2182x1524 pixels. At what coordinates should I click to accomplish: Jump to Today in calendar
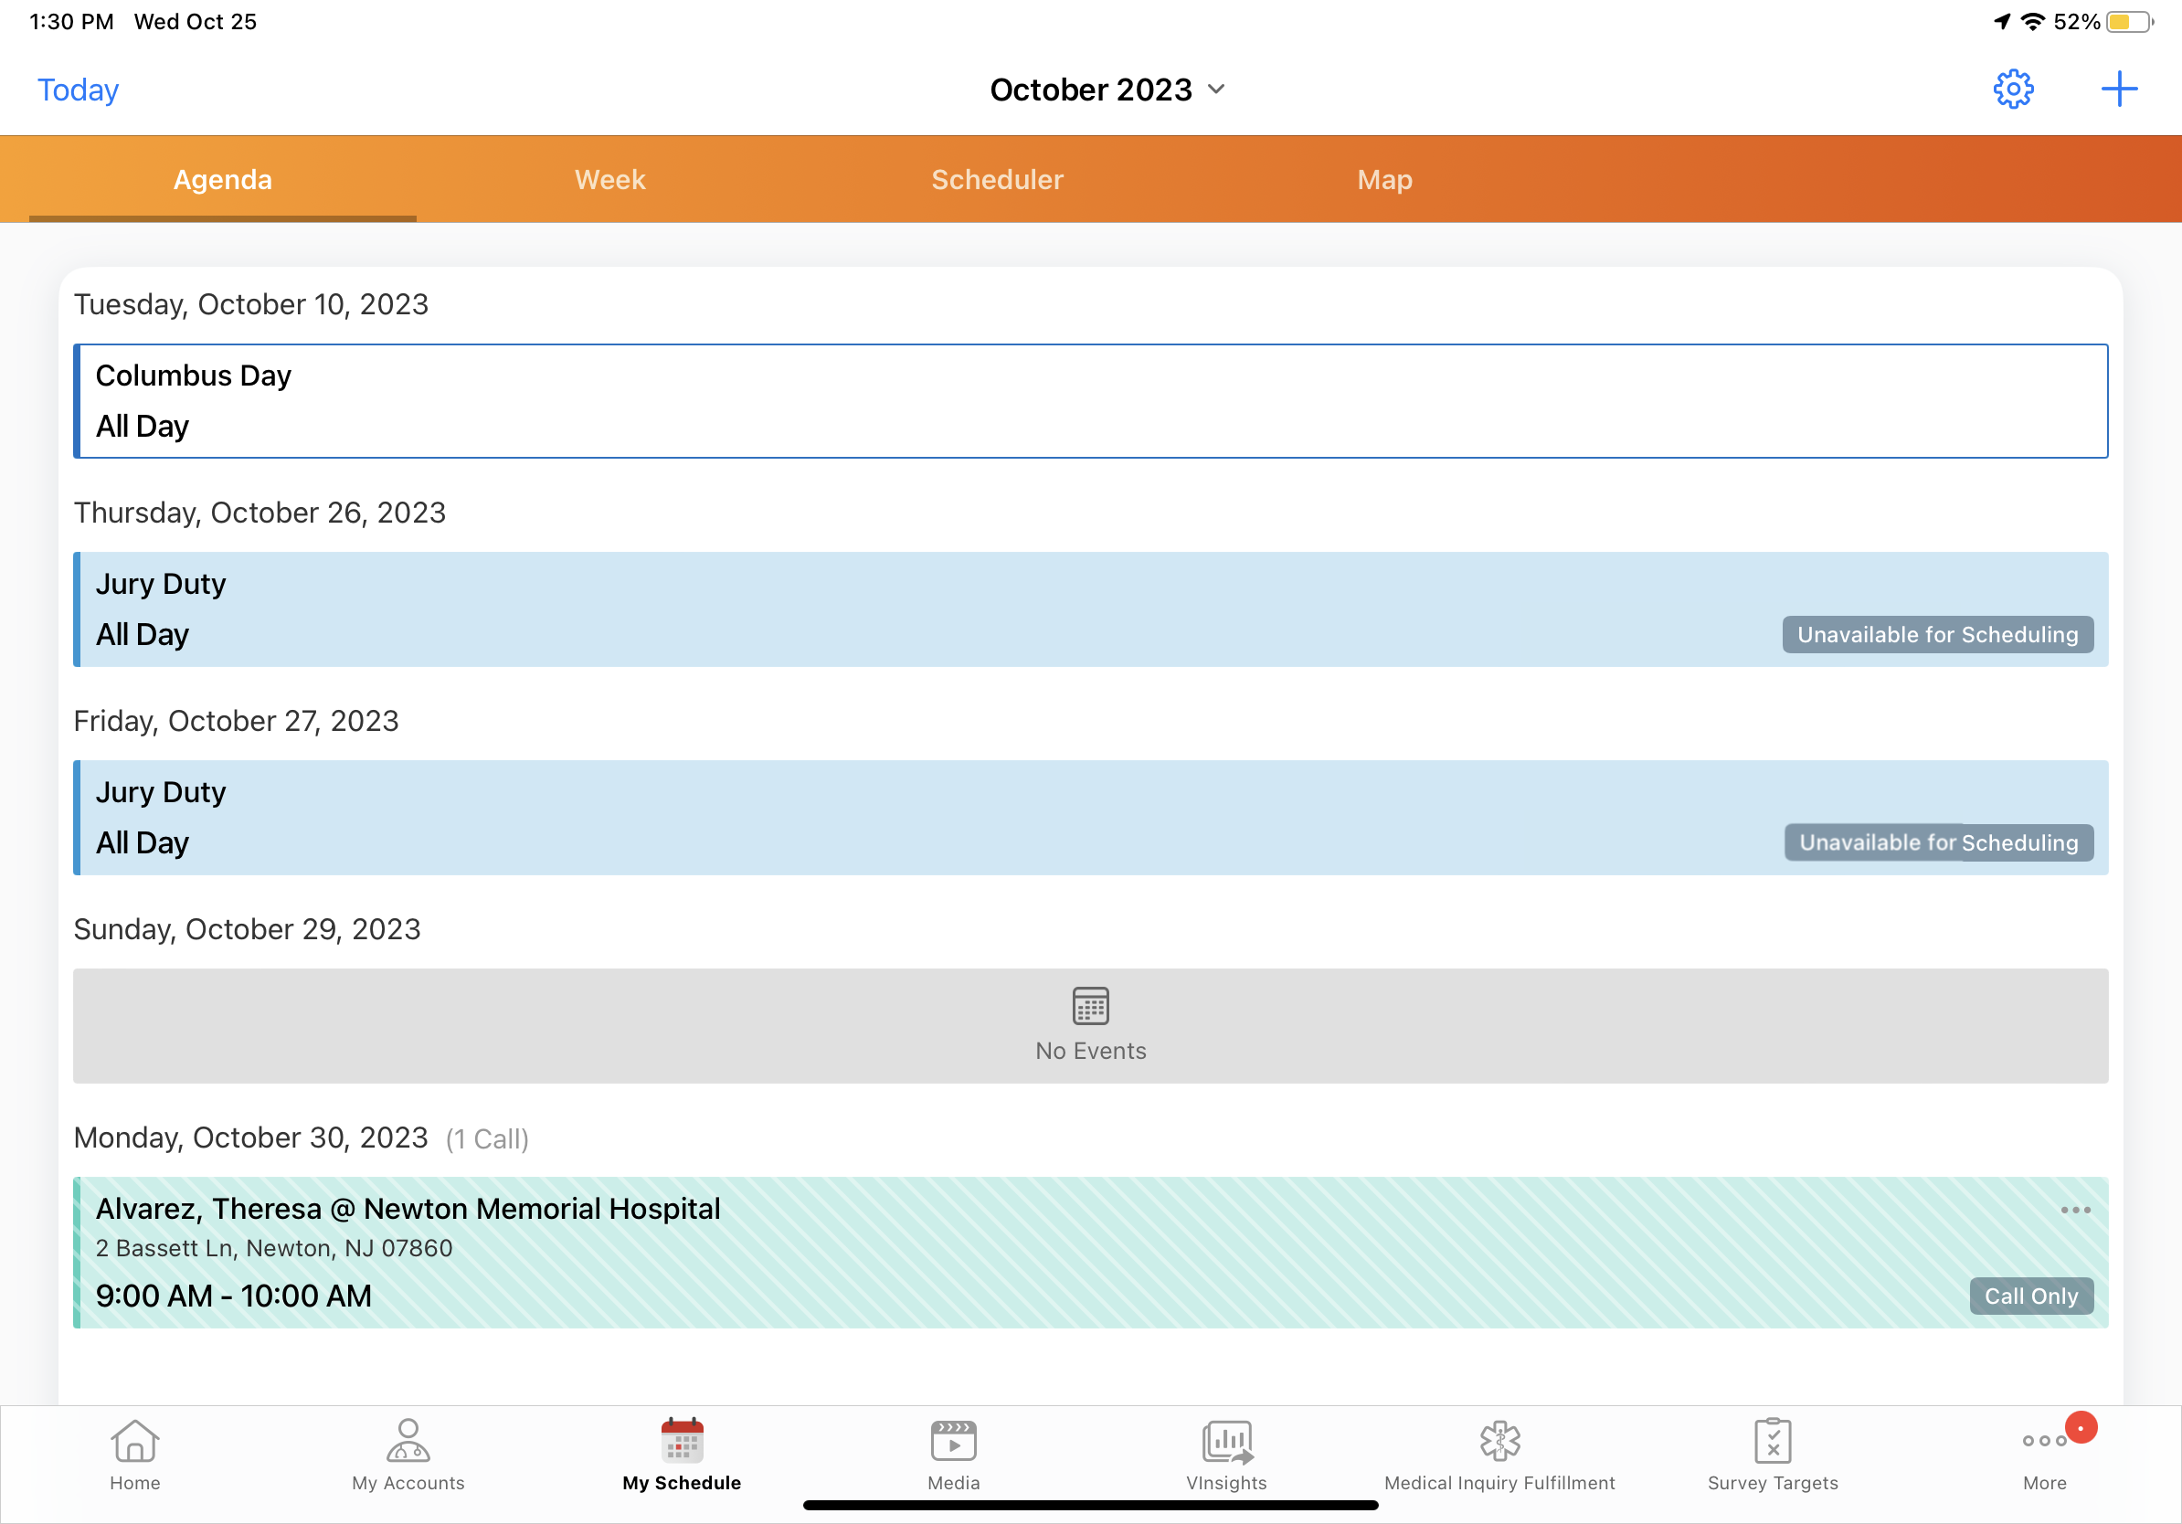pos(78,90)
